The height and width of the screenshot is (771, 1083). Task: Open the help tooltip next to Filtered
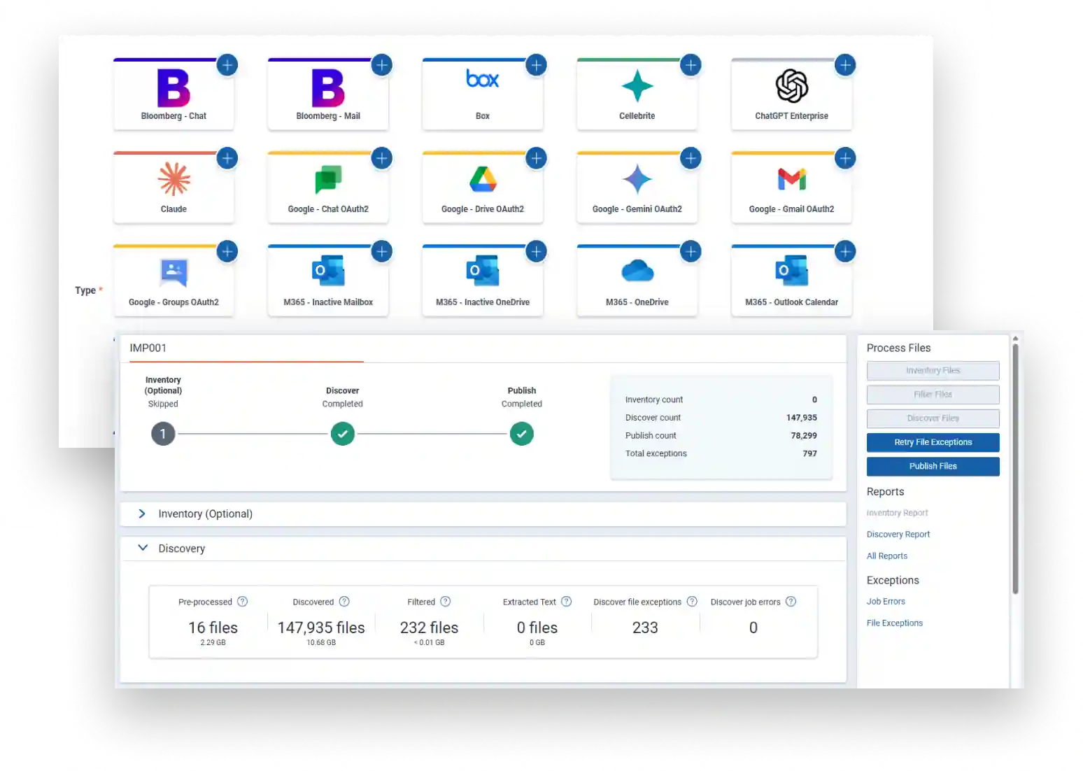(446, 602)
